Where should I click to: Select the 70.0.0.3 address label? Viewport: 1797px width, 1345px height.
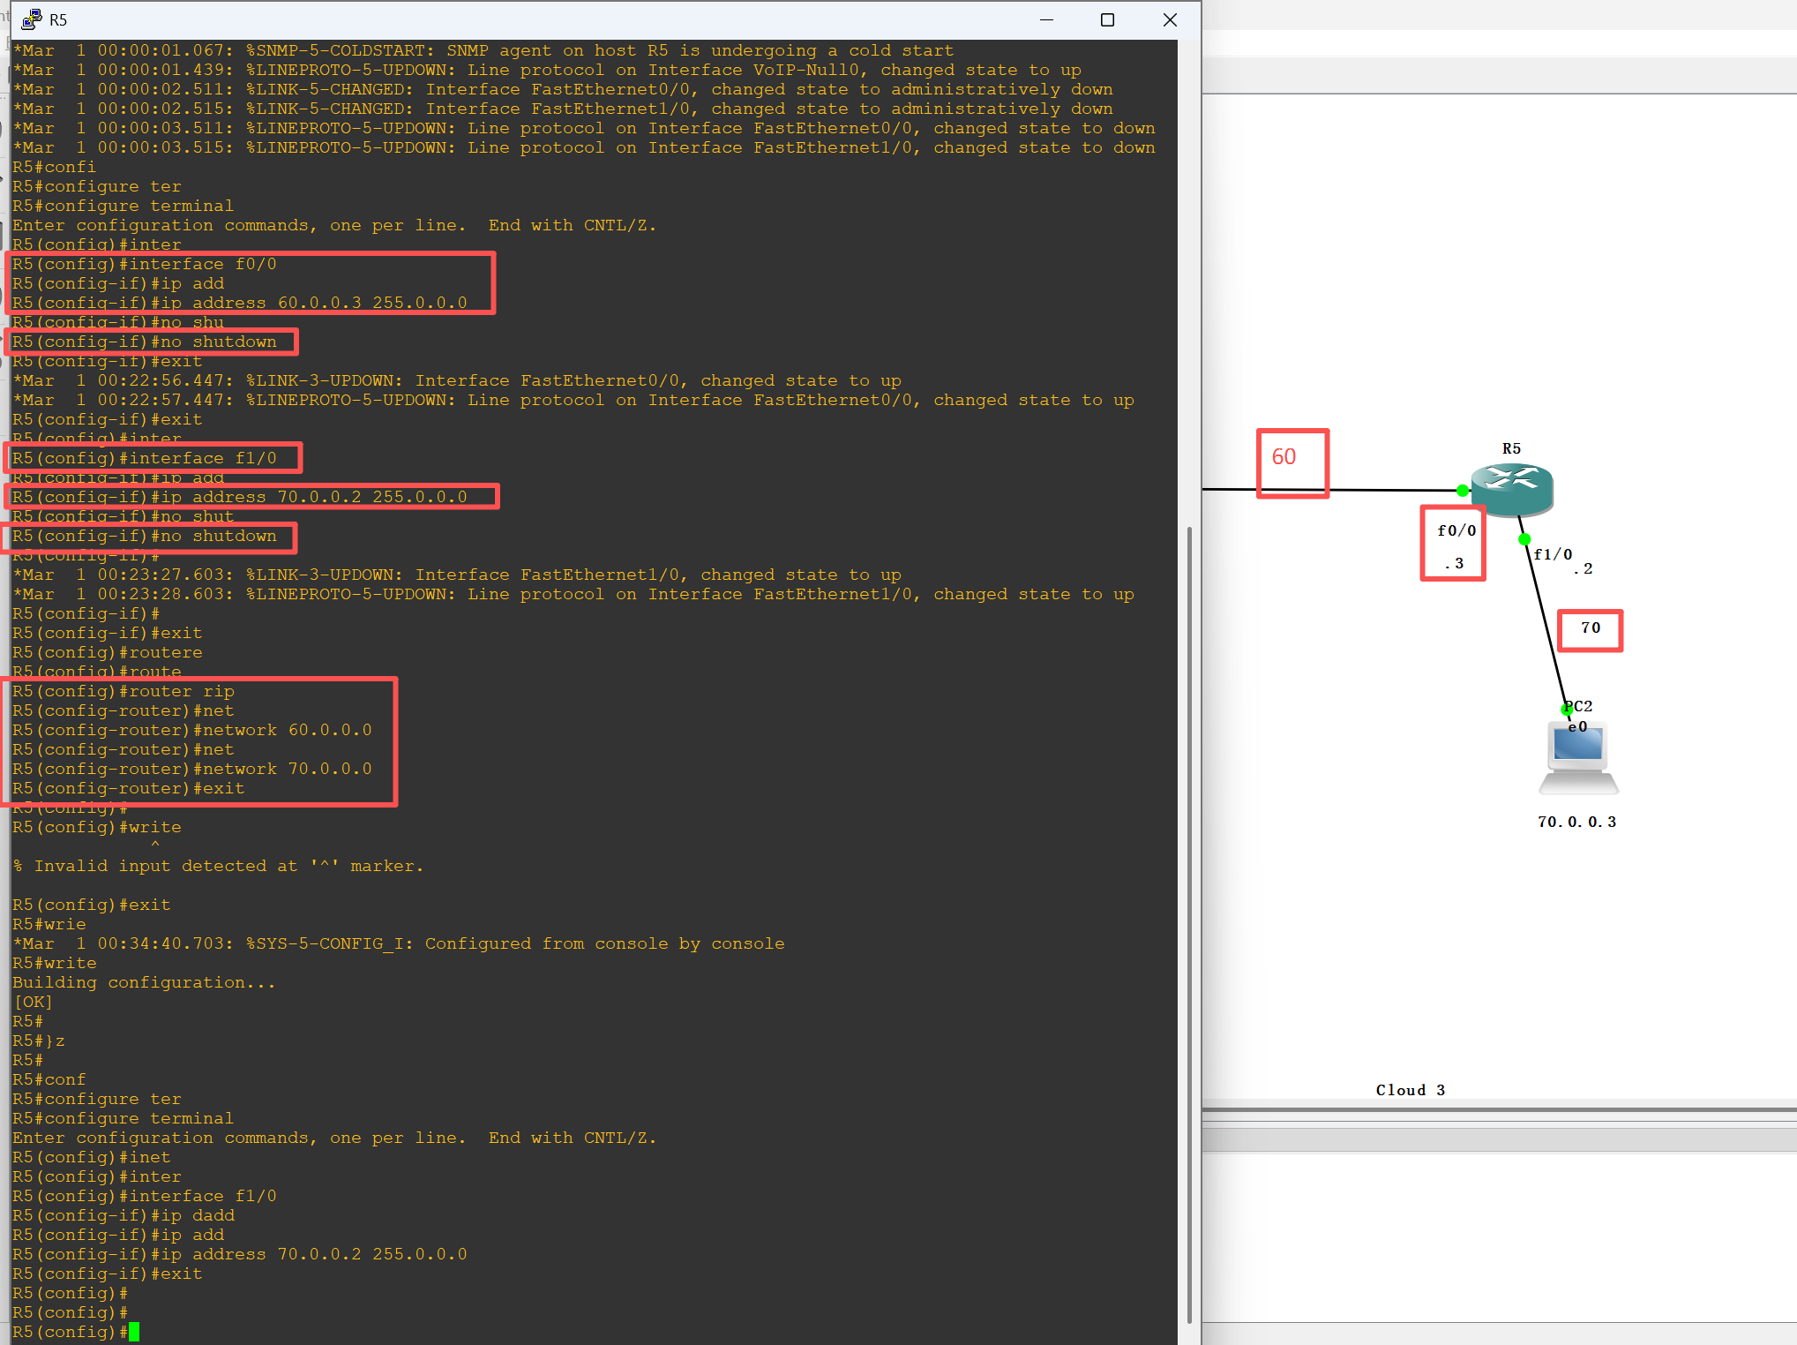pyautogui.click(x=1576, y=822)
